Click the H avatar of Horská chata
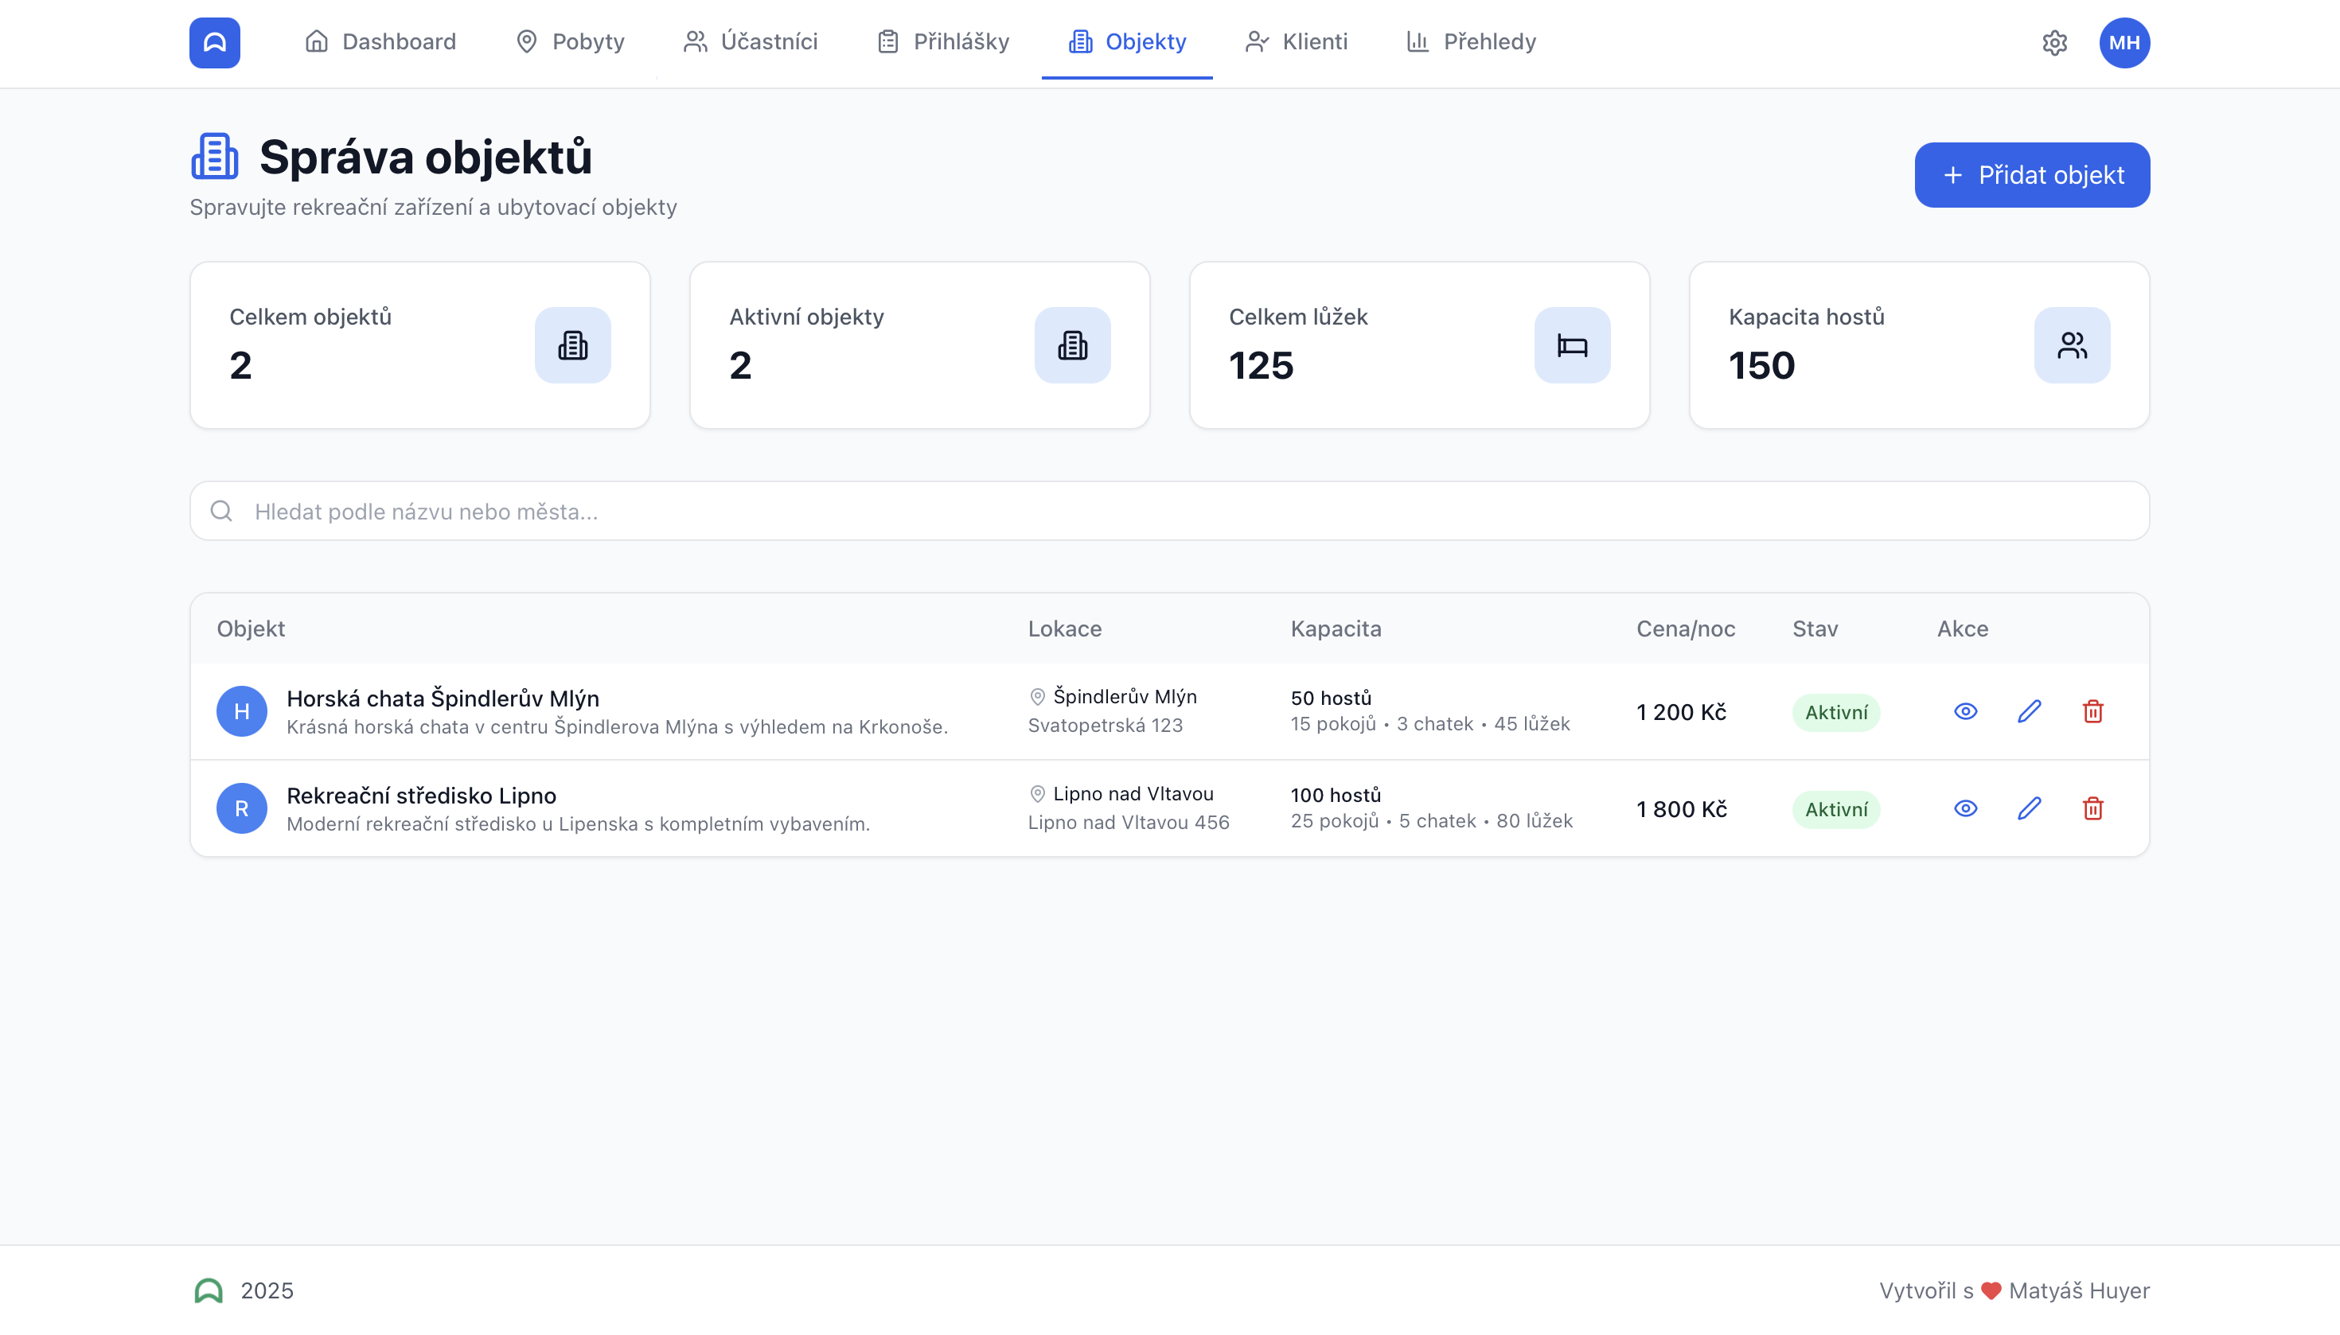Viewport: 2340px width, 1335px height. [241, 711]
